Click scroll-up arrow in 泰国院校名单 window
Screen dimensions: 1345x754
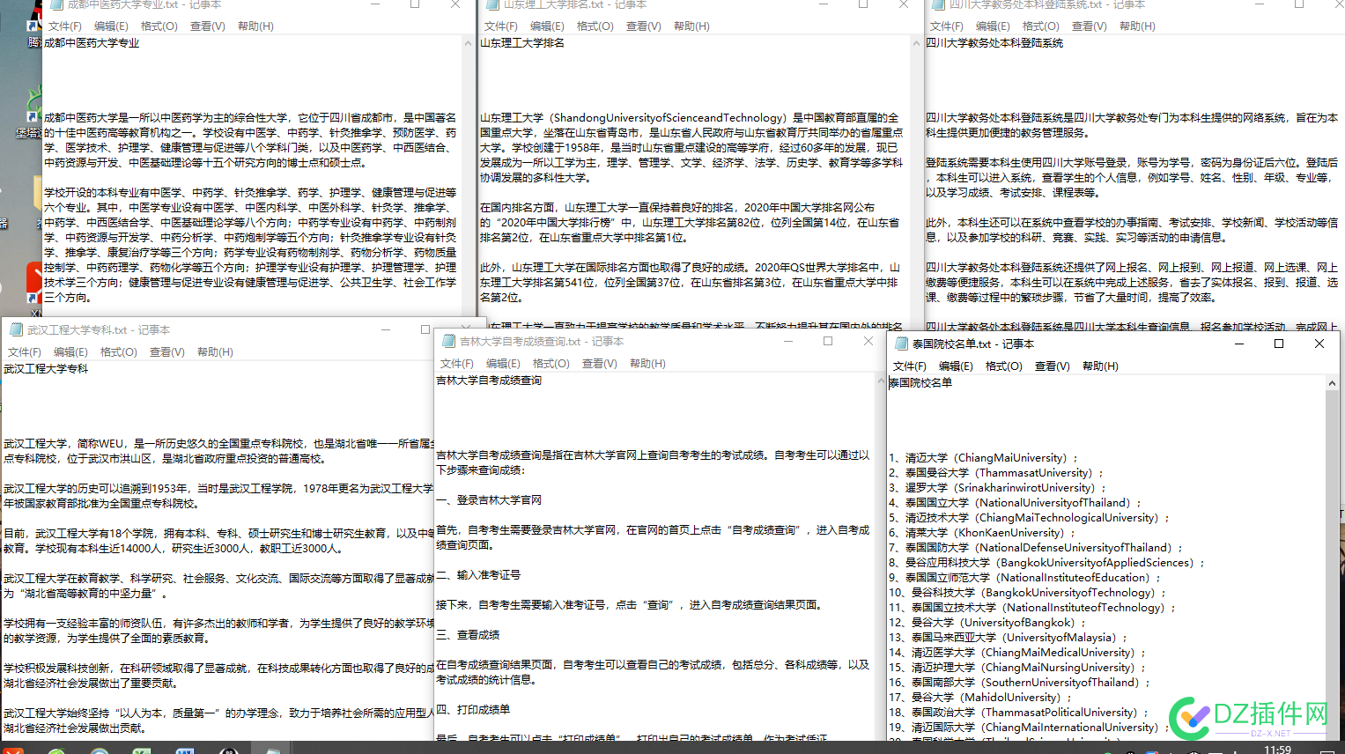click(1332, 383)
